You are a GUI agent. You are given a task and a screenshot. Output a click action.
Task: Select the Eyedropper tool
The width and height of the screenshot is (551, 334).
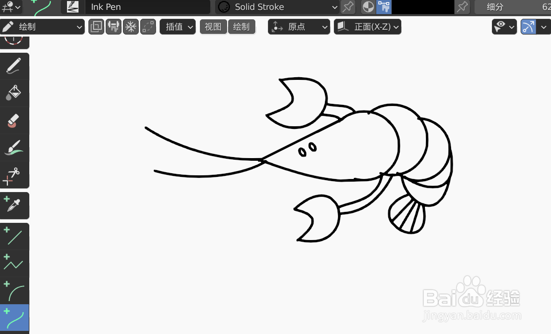15,206
